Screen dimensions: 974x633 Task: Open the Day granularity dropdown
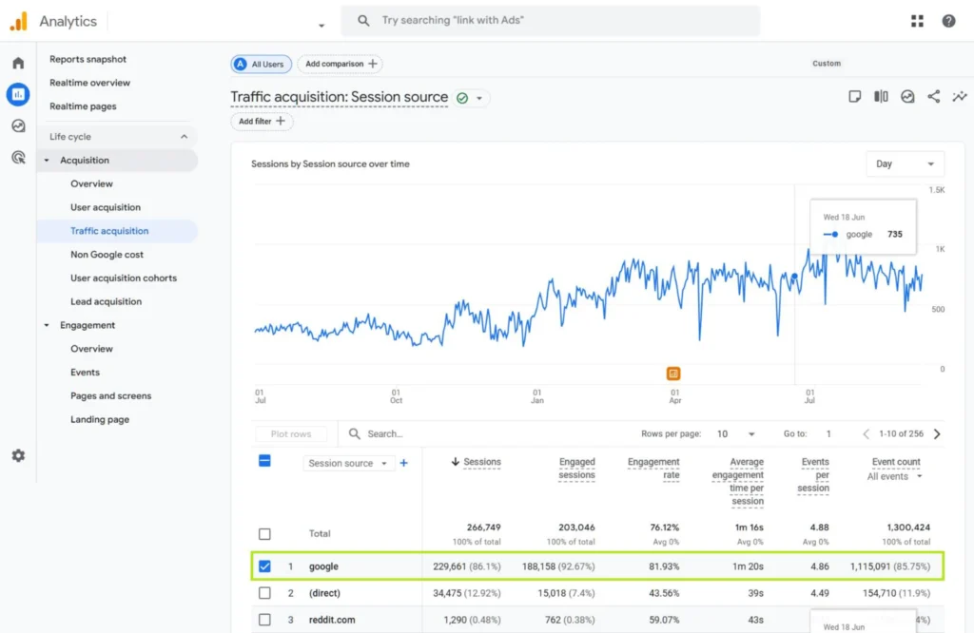tap(906, 163)
